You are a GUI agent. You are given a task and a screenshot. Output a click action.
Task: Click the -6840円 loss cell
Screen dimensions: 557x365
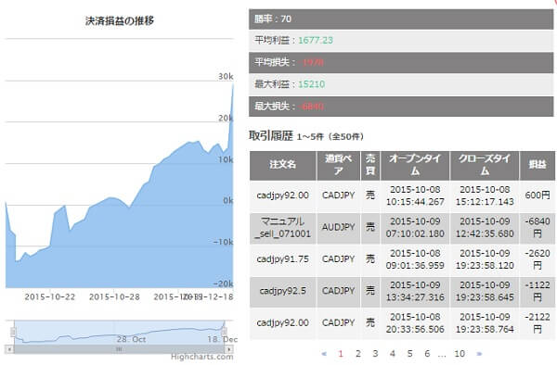538,228
